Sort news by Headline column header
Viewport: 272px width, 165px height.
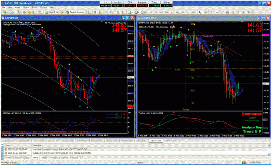point(37,145)
